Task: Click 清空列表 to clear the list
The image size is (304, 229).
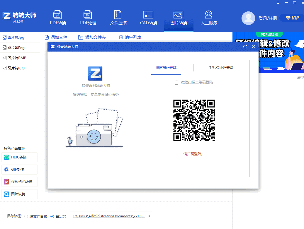Action: coord(129,37)
